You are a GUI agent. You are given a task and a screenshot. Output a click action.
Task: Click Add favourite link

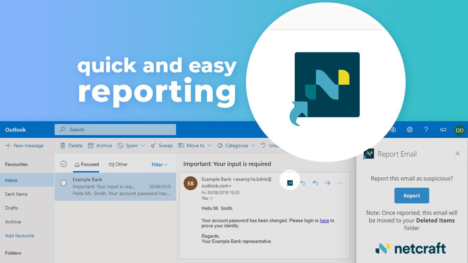tap(20, 236)
